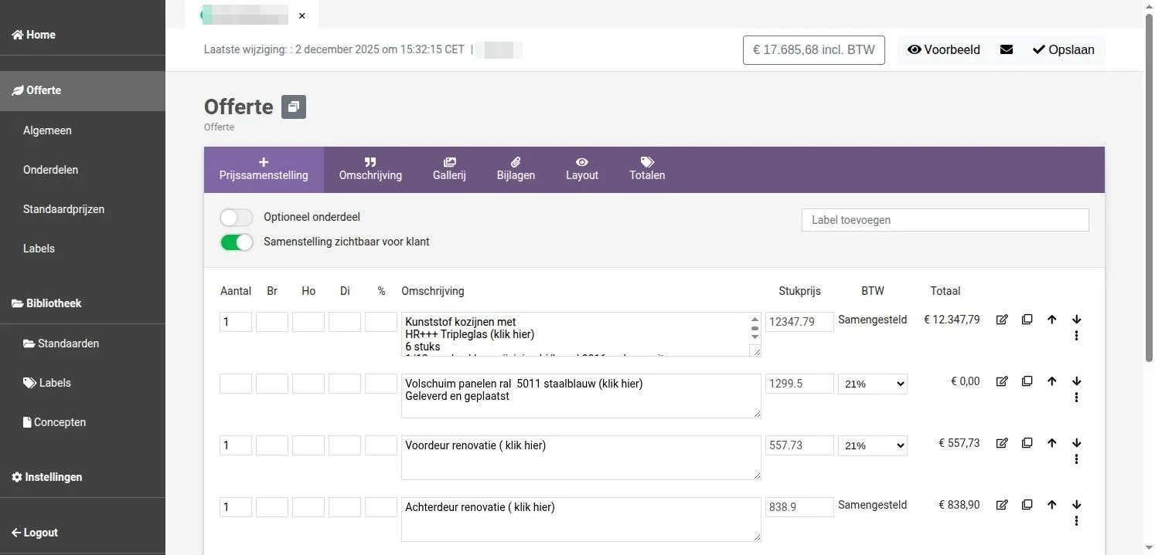Open more options for Voordeur renovatie row
The width and height of the screenshot is (1155, 555).
tap(1076, 459)
